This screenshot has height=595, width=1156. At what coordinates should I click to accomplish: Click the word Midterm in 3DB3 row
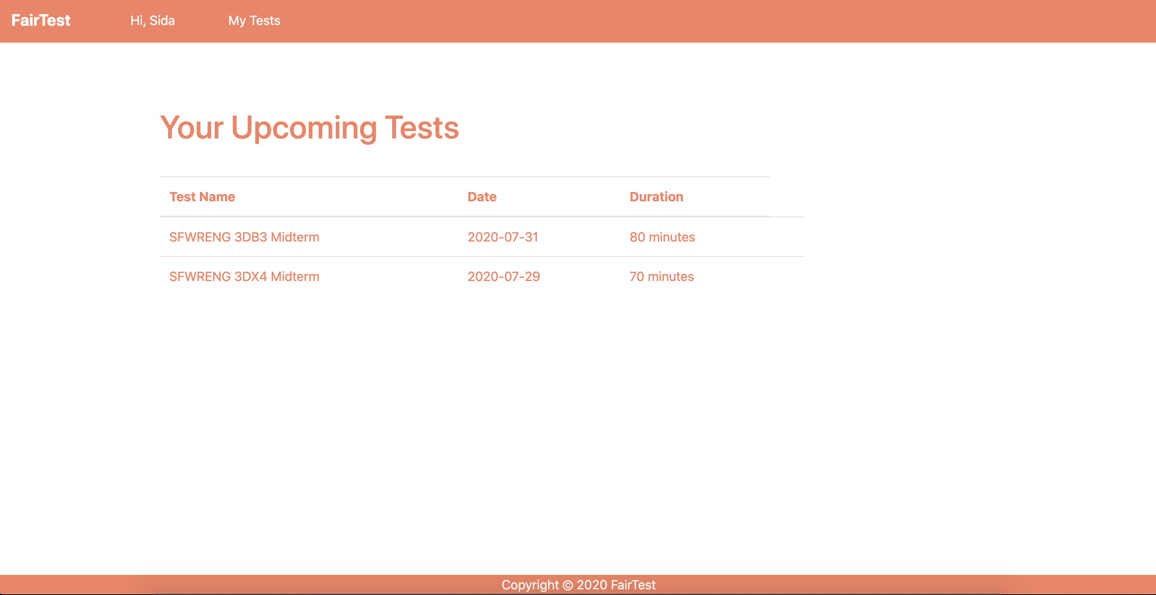(x=295, y=237)
